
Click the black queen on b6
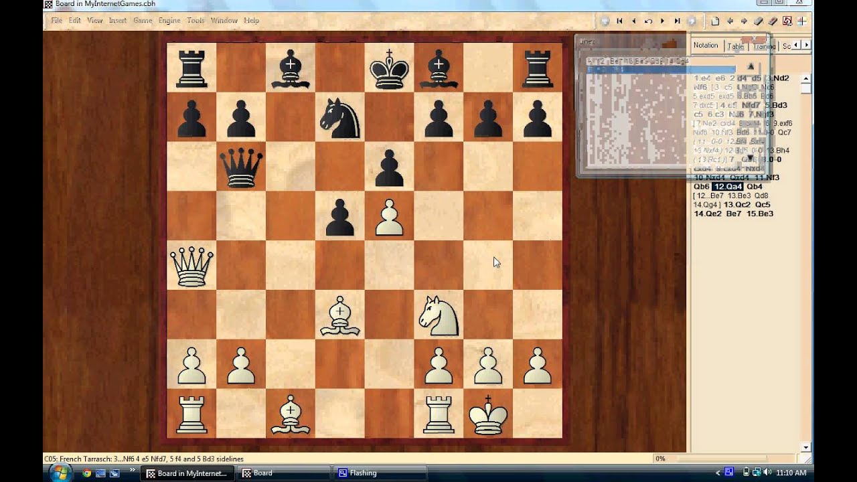(241, 167)
